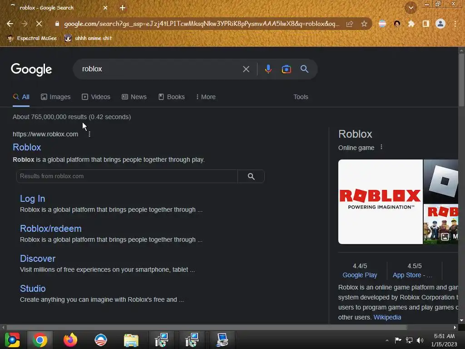Open Chrome from the taskbar
This screenshot has height=349, width=465.
40,340
